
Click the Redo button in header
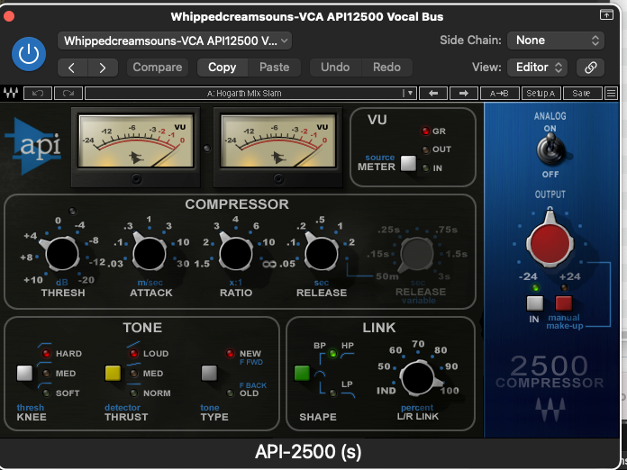coord(387,68)
